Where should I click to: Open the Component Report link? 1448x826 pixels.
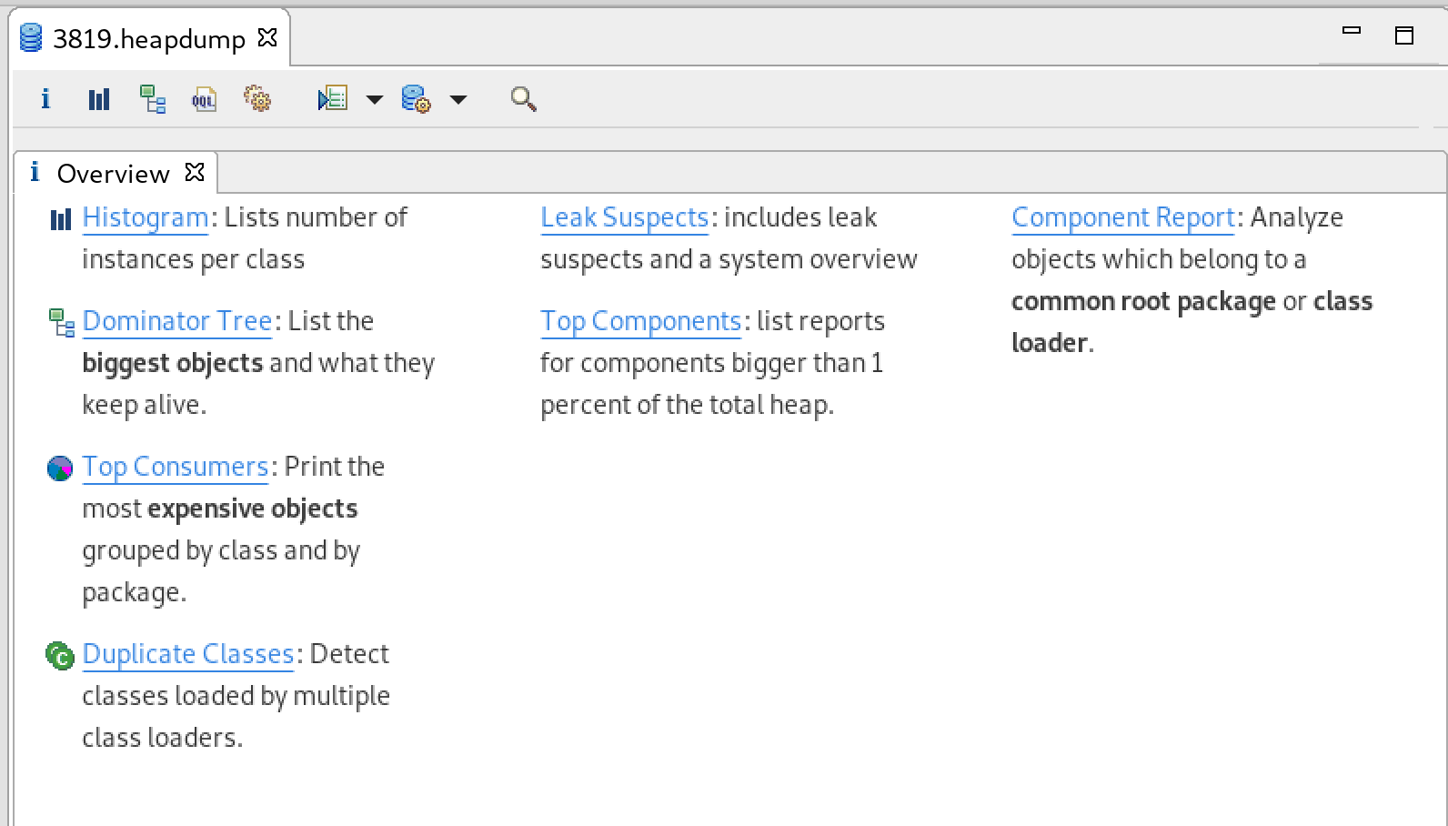(x=1123, y=217)
